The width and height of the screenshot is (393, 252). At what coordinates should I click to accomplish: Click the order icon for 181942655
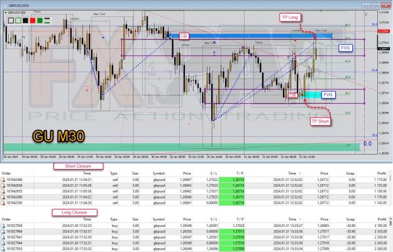(x=3, y=191)
